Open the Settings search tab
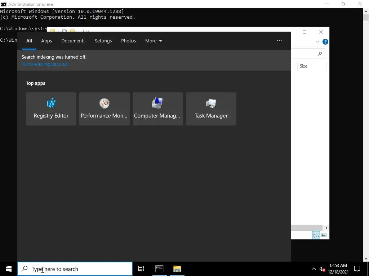369x276 pixels. point(103,41)
